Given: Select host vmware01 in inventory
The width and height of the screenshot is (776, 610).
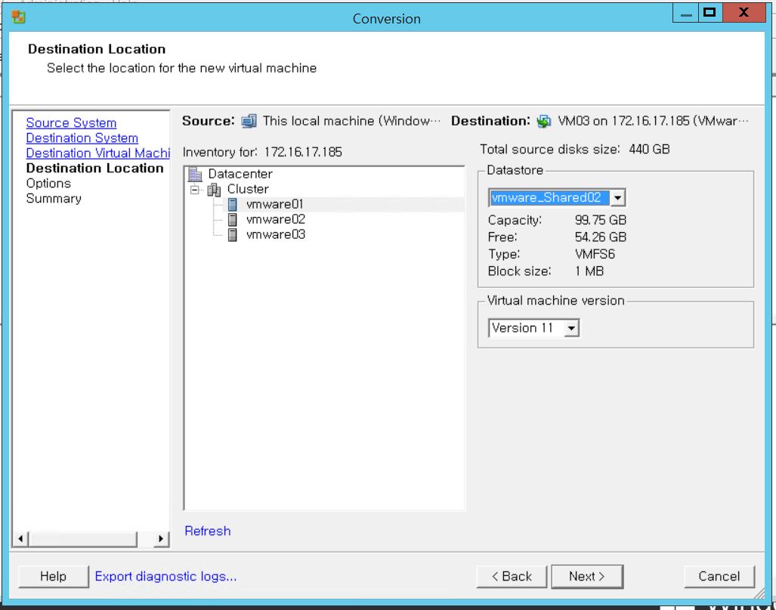Looking at the screenshot, I should click(x=275, y=205).
